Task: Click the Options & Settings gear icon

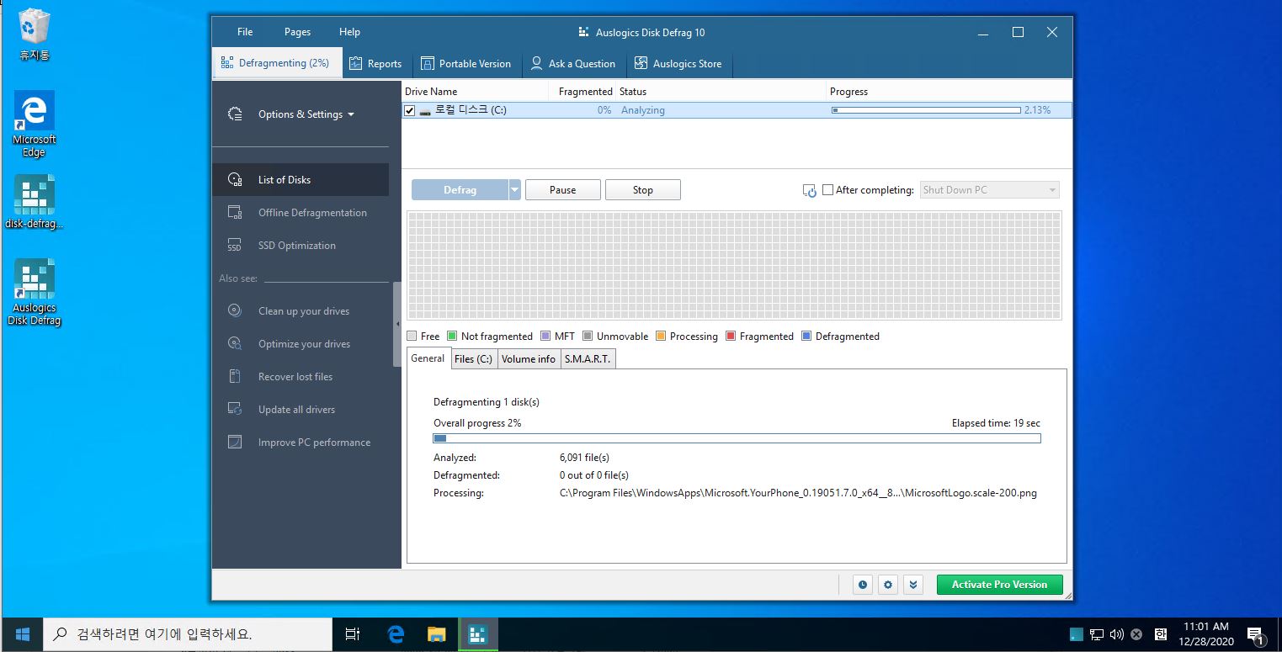Action: (x=236, y=114)
